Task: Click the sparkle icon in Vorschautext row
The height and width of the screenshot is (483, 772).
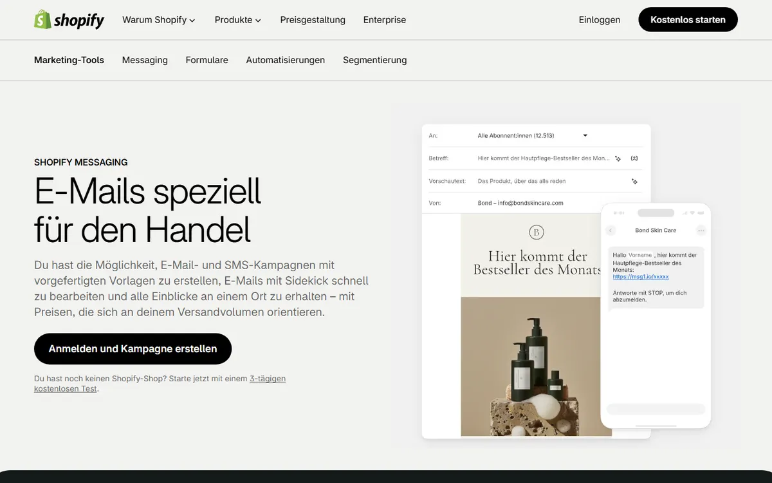Action: coord(634,182)
